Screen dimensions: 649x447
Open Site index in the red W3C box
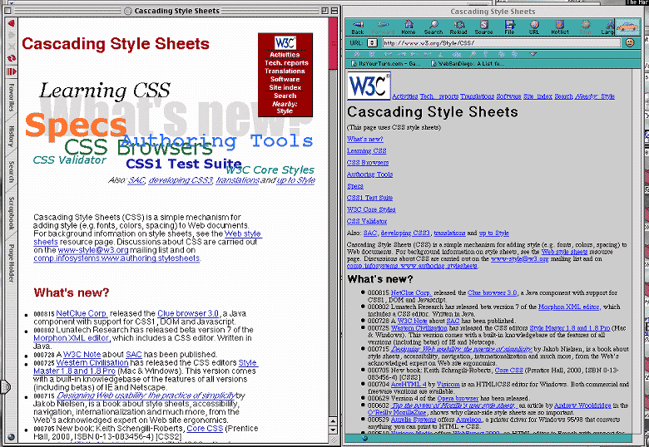click(285, 87)
